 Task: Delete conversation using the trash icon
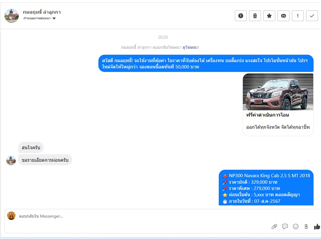tap(255, 16)
